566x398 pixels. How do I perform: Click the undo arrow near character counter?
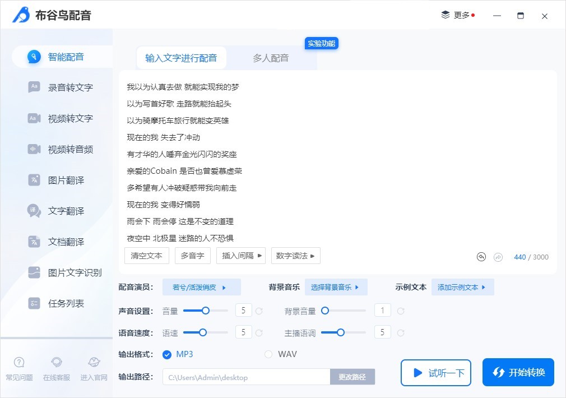[x=481, y=257]
